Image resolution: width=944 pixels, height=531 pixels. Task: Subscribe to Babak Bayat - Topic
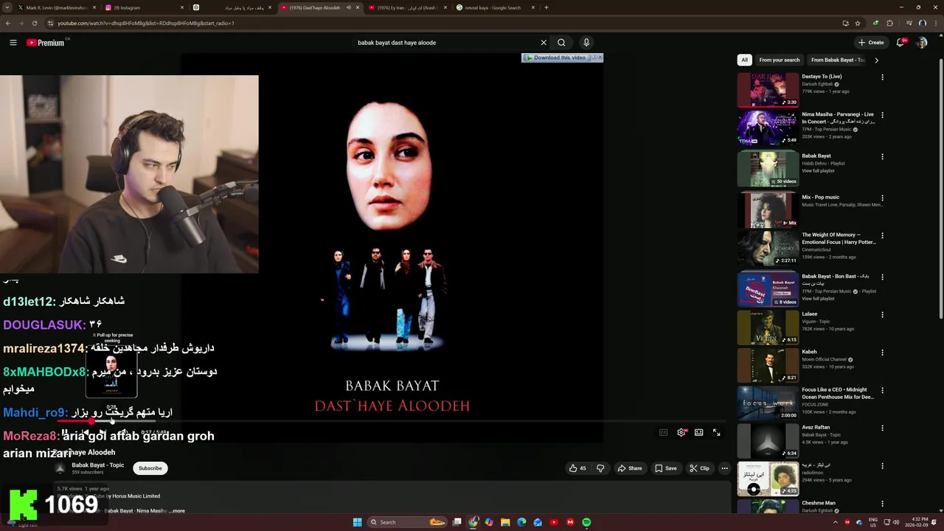click(150, 468)
